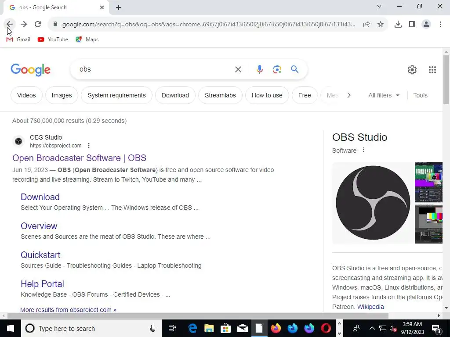Open Google quick settings gear
This screenshot has height=337, width=450.
(x=412, y=70)
